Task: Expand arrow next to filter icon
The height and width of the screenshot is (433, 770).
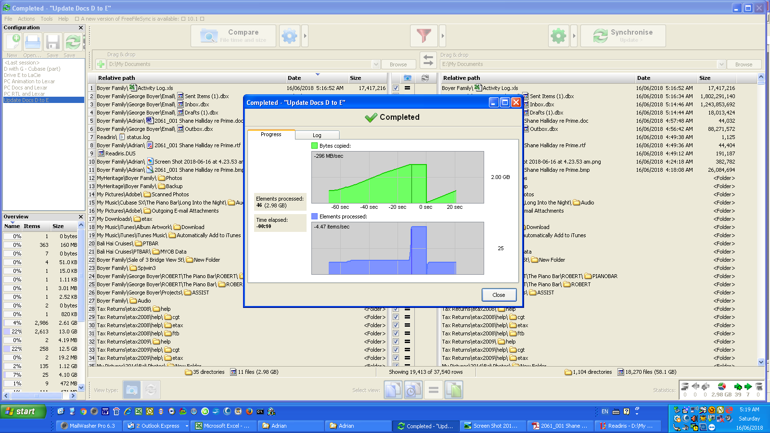Action: coord(442,36)
